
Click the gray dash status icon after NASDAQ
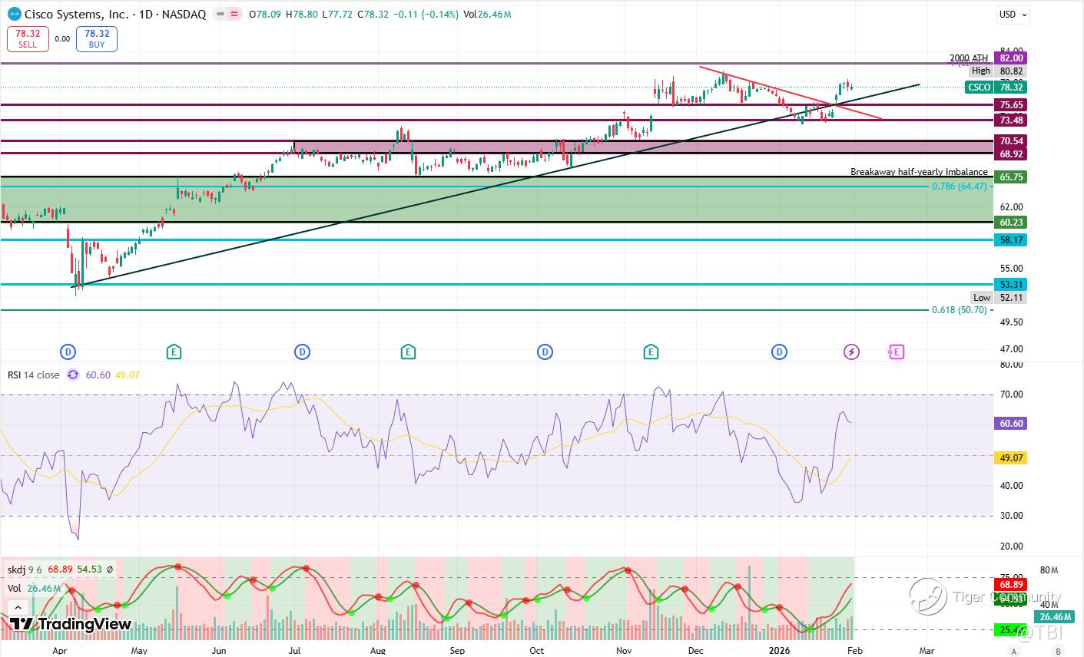(221, 14)
